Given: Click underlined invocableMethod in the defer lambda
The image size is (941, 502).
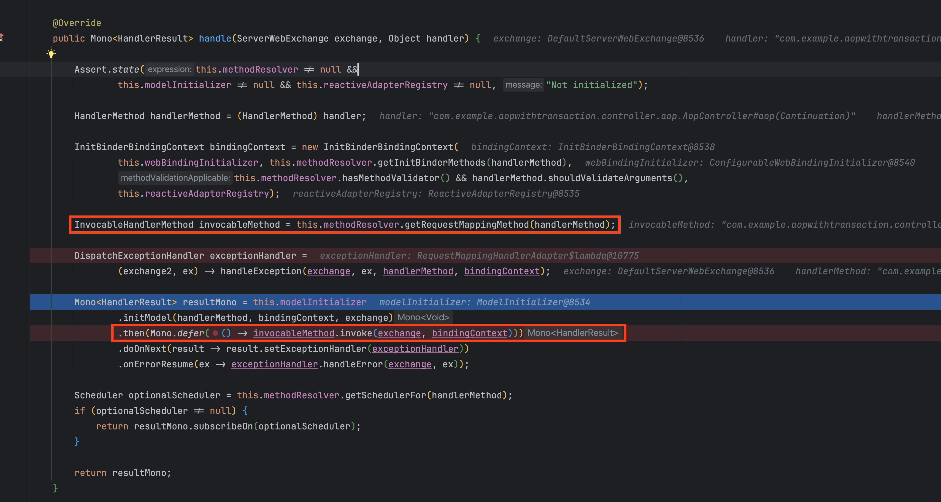Looking at the screenshot, I should 294,333.
